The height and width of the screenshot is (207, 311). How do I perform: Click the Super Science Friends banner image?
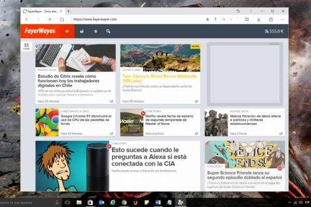245,154
